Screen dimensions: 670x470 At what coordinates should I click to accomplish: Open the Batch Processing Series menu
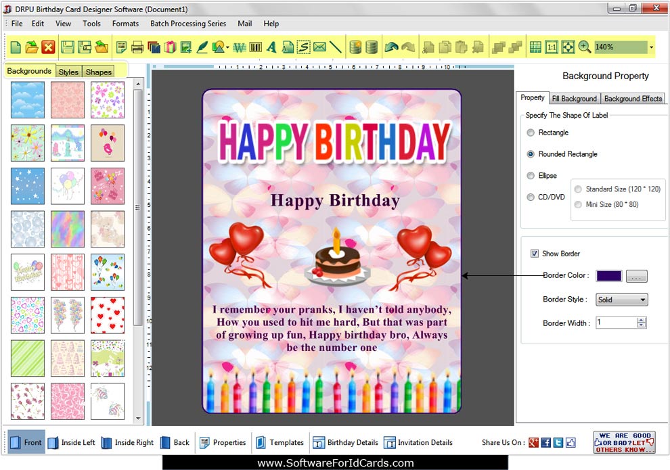coord(188,24)
